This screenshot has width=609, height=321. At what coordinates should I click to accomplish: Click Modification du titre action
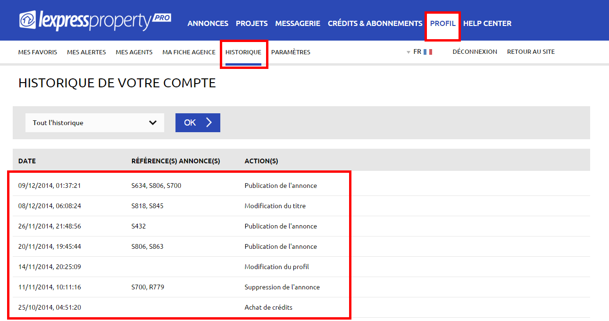275,206
